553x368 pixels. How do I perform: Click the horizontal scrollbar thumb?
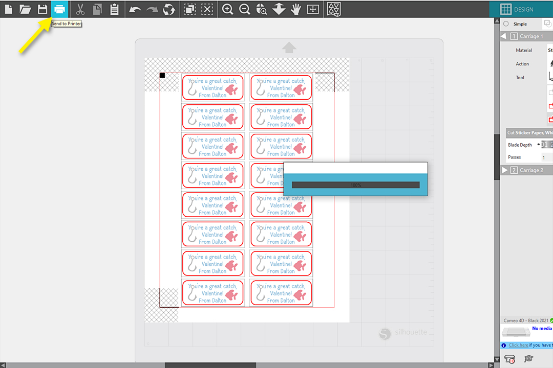(210, 365)
